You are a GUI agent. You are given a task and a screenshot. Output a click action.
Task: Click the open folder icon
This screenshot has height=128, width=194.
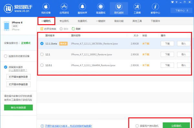(x=42, y=29)
